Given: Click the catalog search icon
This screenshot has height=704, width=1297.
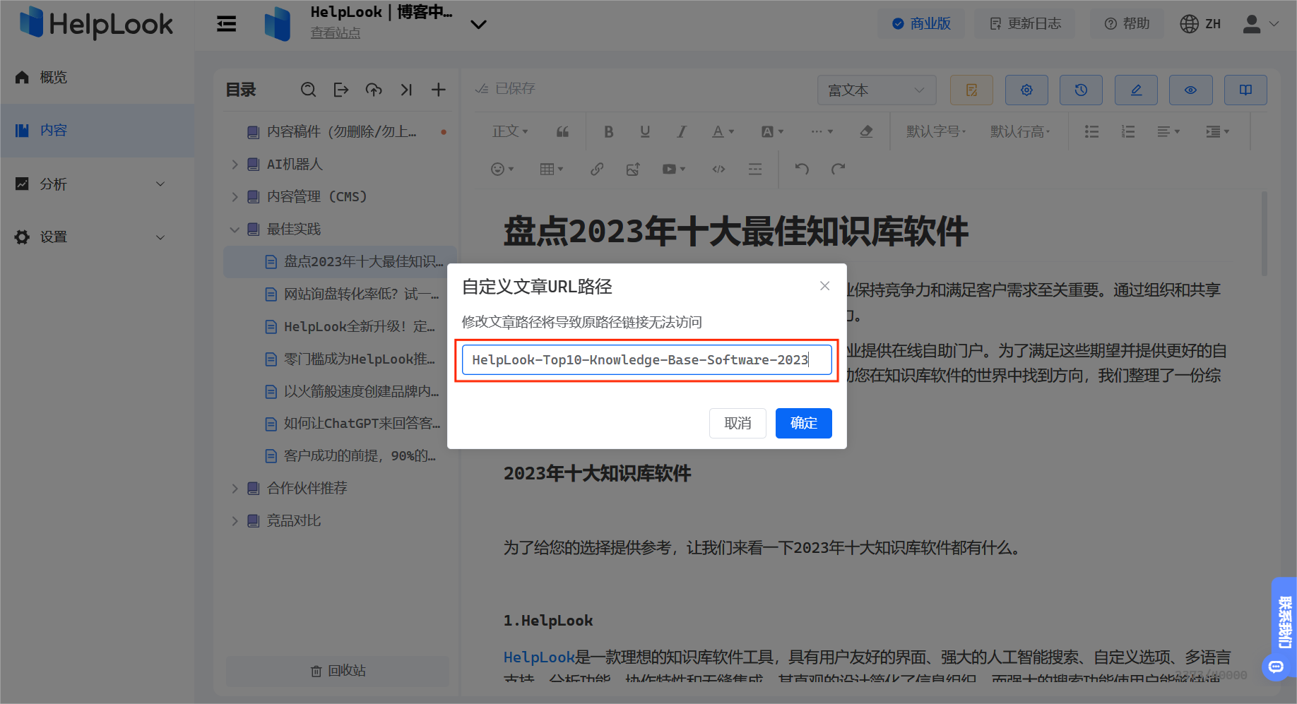Looking at the screenshot, I should [x=308, y=90].
